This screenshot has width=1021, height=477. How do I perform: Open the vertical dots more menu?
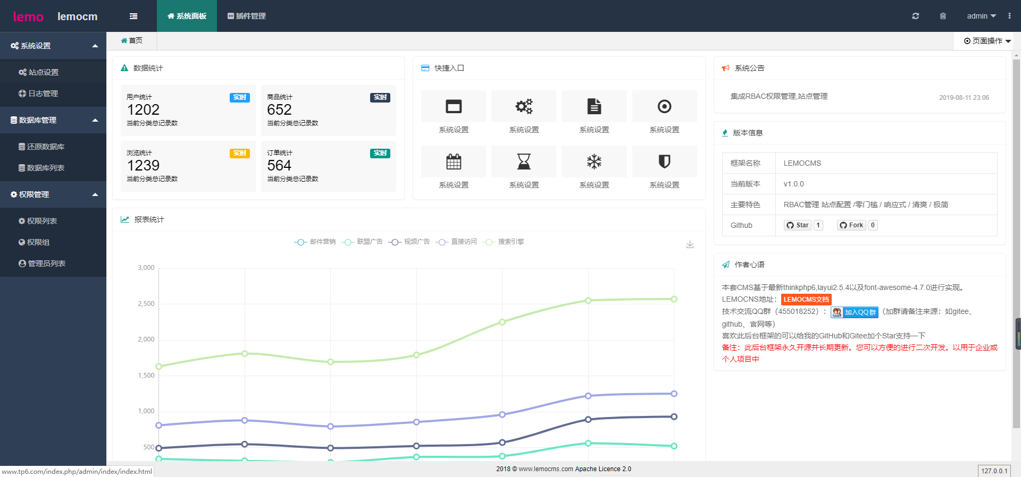tap(1009, 16)
